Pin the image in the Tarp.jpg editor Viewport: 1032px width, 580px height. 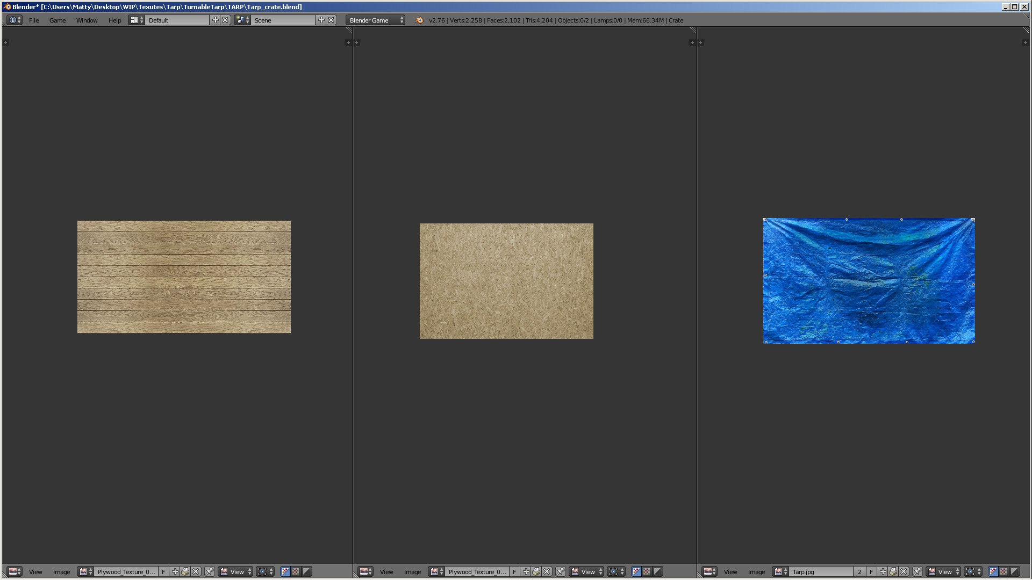(x=918, y=572)
